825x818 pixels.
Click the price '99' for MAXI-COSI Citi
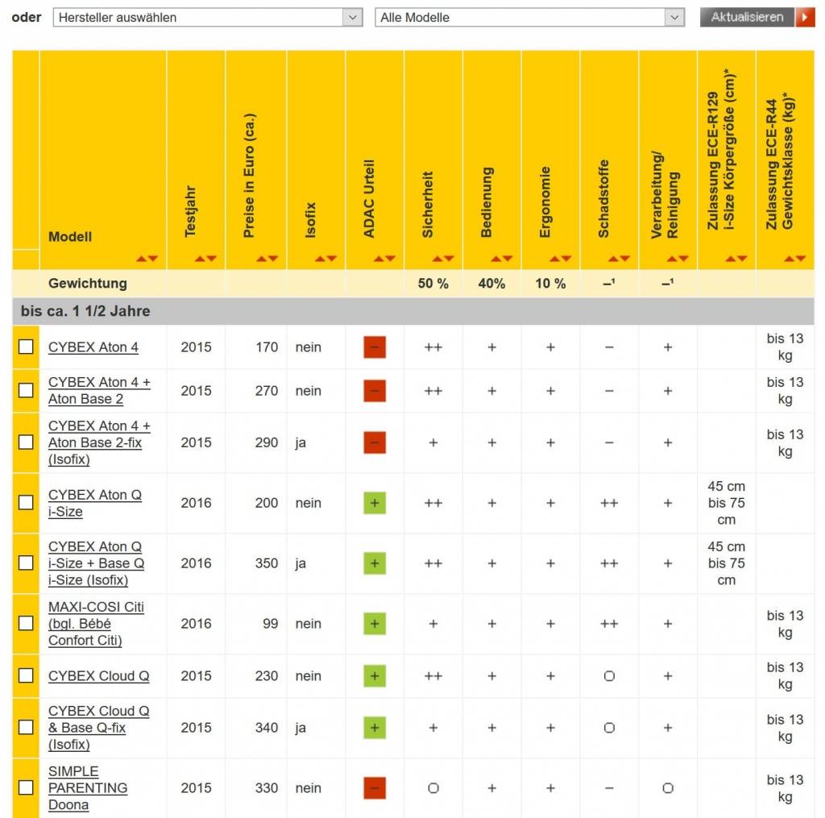[x=271, y=624]
